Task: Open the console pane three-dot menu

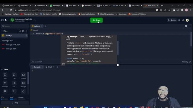Action: [x=190, y=67]
